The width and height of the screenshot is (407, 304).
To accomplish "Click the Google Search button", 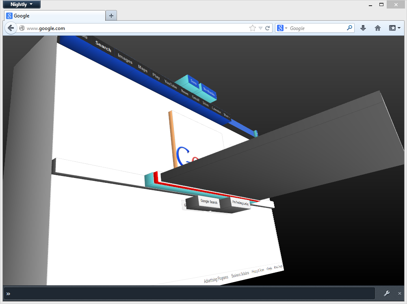I will tap(209, 202).
